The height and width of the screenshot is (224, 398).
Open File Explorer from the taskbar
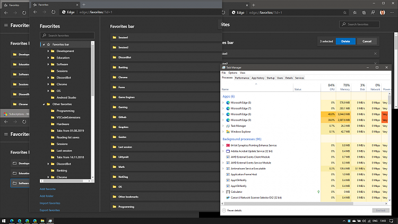[42, 221]
